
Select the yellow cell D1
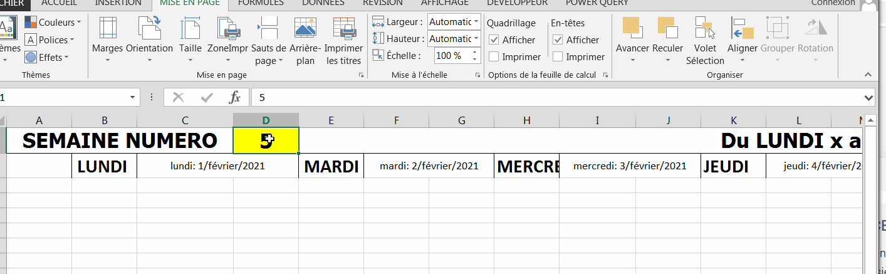266,140
